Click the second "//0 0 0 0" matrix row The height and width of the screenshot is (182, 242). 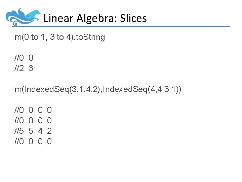(x=33, y=120)
